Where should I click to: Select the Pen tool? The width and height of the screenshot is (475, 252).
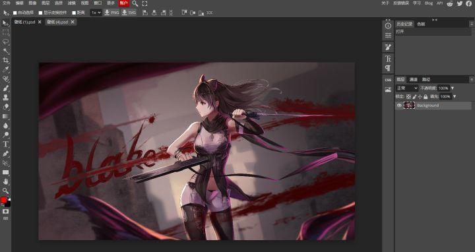click(5, 154)
